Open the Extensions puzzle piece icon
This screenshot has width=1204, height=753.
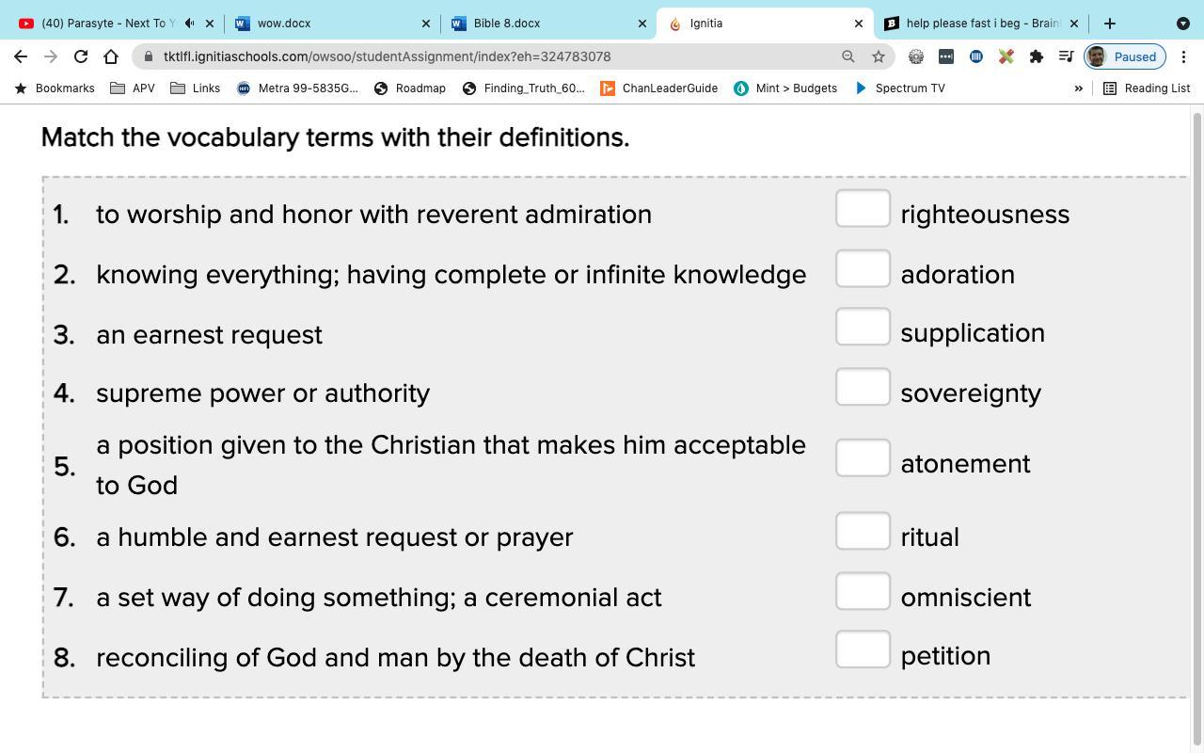click(x=1037, y=56)
